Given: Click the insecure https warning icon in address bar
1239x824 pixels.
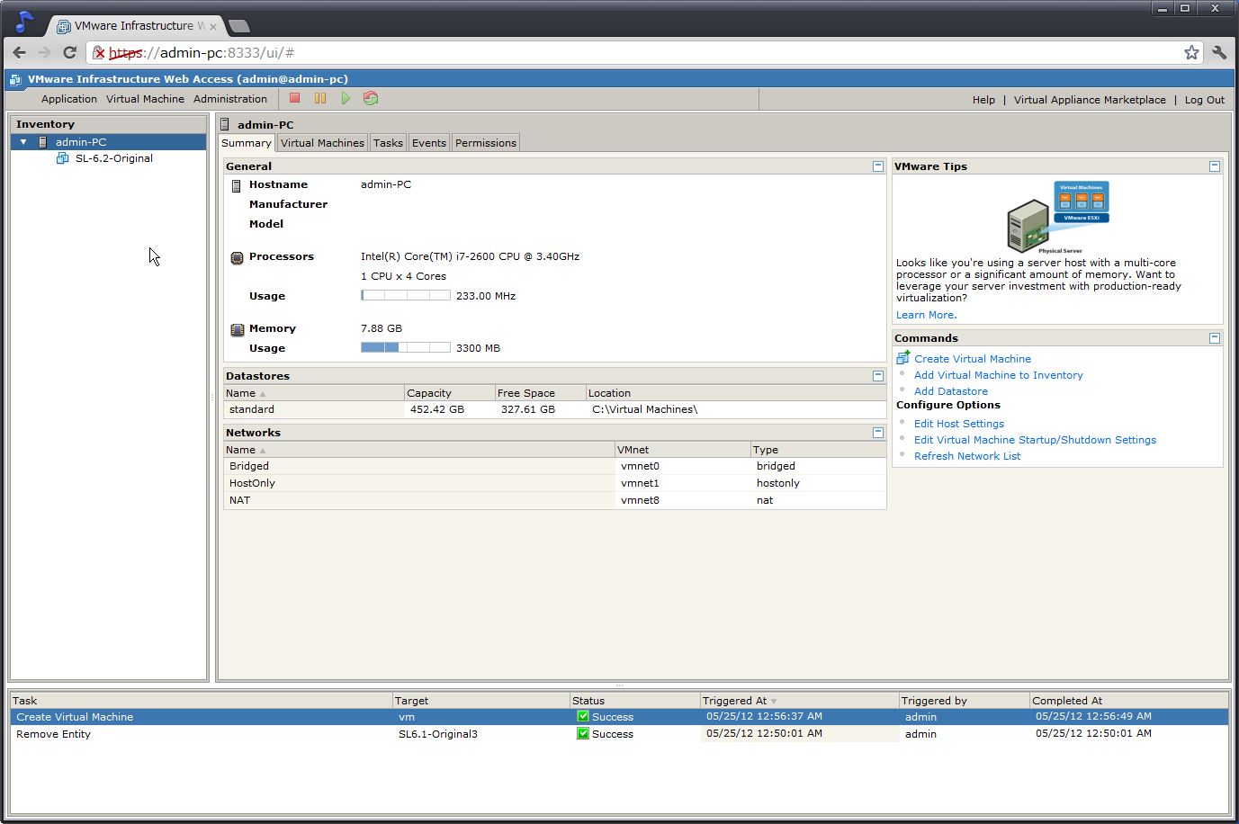Looking at the screenshot, I should pos(99,53).
